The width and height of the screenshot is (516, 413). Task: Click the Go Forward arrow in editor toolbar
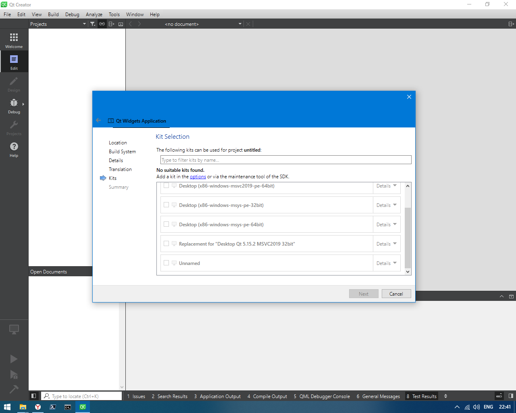coord(139,24)
